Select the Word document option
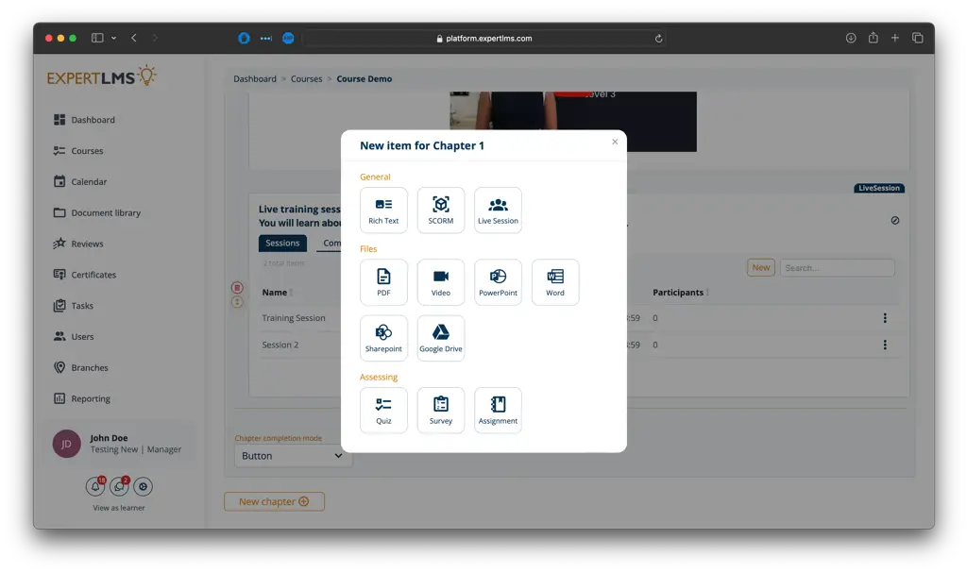Image resolution: width=967 pixels, height=573 pixels. [555, 281]
